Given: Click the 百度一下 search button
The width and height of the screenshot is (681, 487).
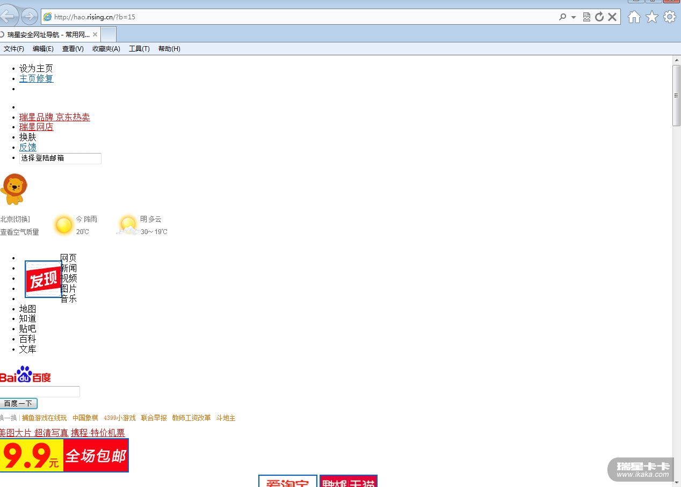Looking at the screenshot, I should click(x=18, y=404).
